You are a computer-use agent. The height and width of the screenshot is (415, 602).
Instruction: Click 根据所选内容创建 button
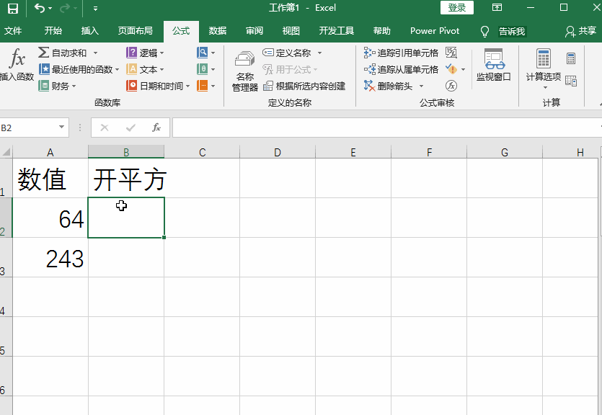click(304, 86)
